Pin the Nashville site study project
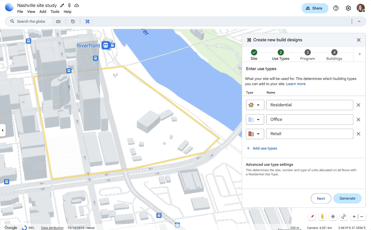This screenshot has height=230, width=371. pos(69,5)
